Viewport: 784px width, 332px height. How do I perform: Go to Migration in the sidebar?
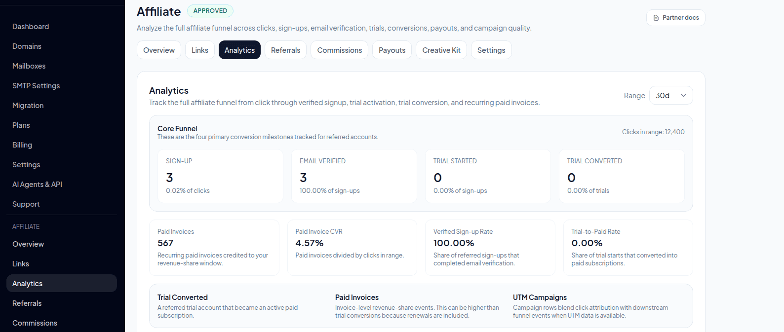tap(28, 106)
